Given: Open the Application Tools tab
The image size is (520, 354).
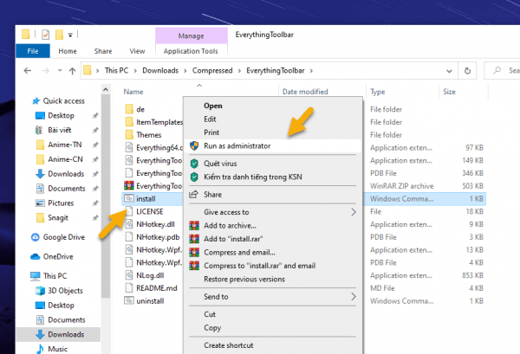Looking at the screenshot, I should click(x=191, y=51).
